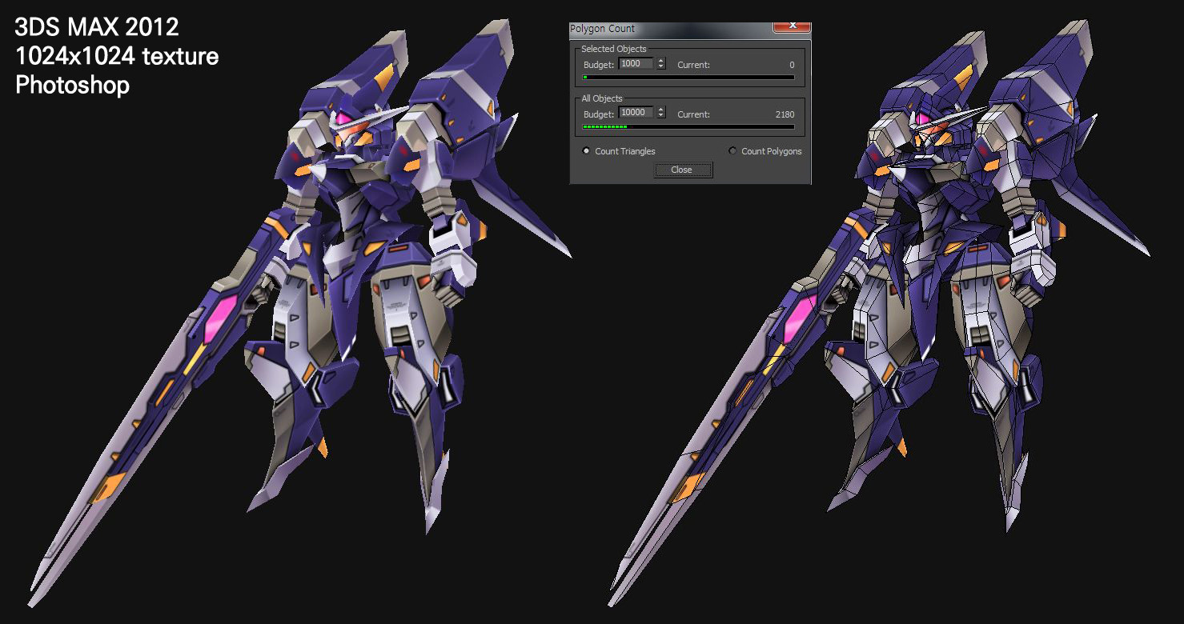Select the Count Triangles radio button
The height and width of the screenshot is (624, 1184).
point(587,151)
